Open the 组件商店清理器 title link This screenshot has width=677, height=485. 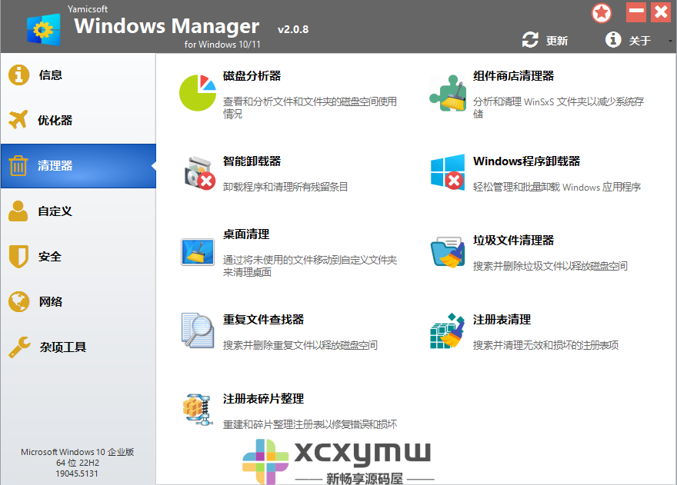(x=513, y=76)
